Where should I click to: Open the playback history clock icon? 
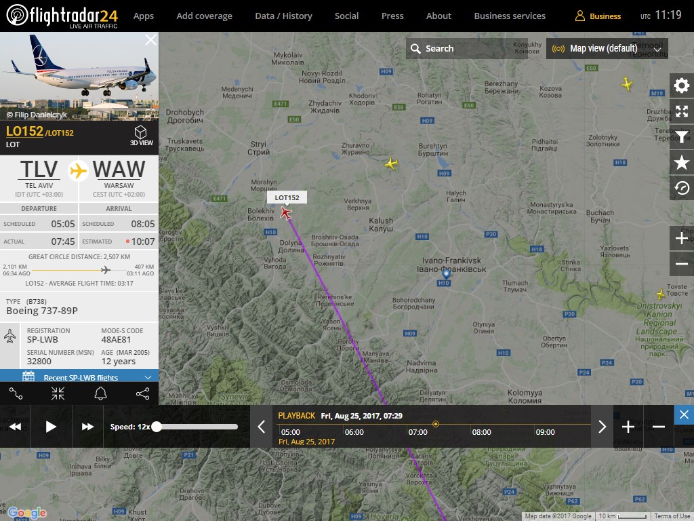682,189
